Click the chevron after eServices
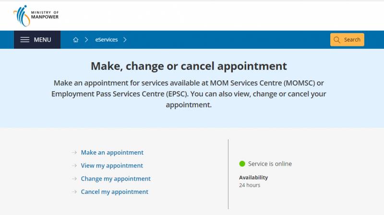Image resolution: width=384 pixels, height=215 pixels. click(125, 40)
